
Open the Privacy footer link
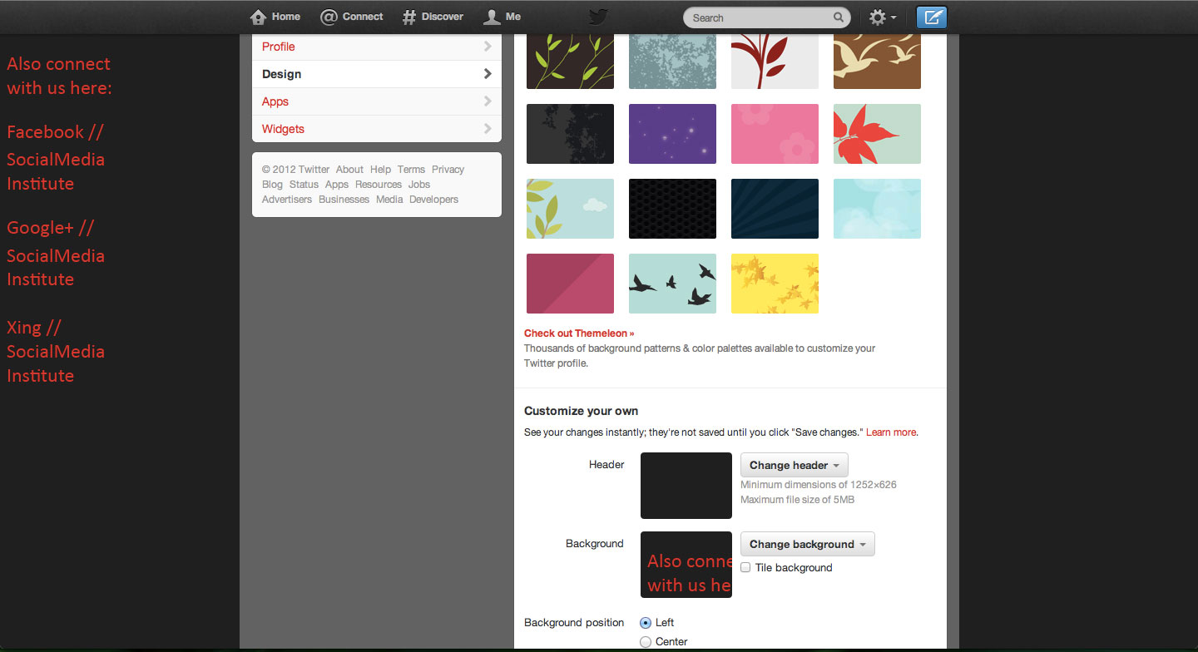(x=448, y=170)
